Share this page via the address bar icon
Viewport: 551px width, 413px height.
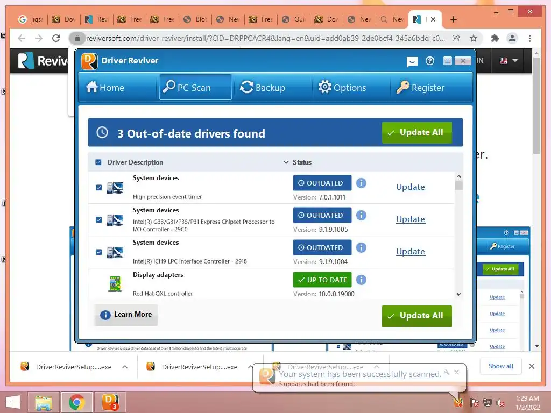coord(456,38)
